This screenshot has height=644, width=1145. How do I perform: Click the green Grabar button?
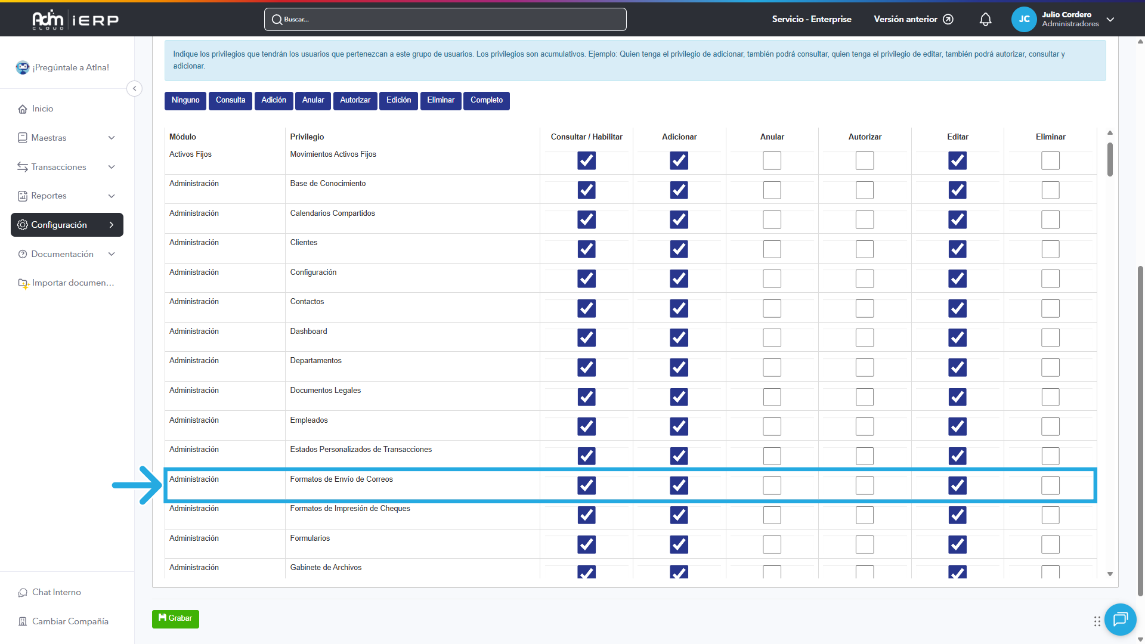[175, 618]
